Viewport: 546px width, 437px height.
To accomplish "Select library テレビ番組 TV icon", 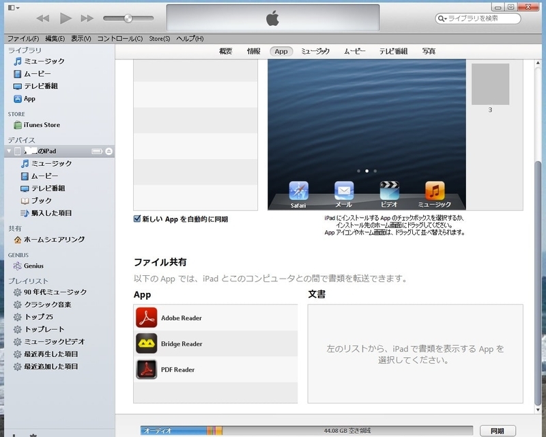I will coord(18,87).
